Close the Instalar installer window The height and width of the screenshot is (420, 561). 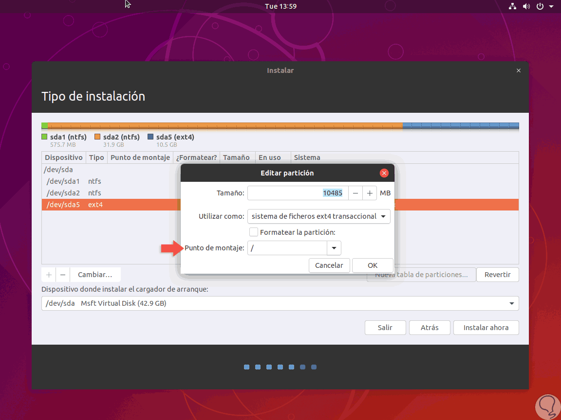tap(519, 70)
